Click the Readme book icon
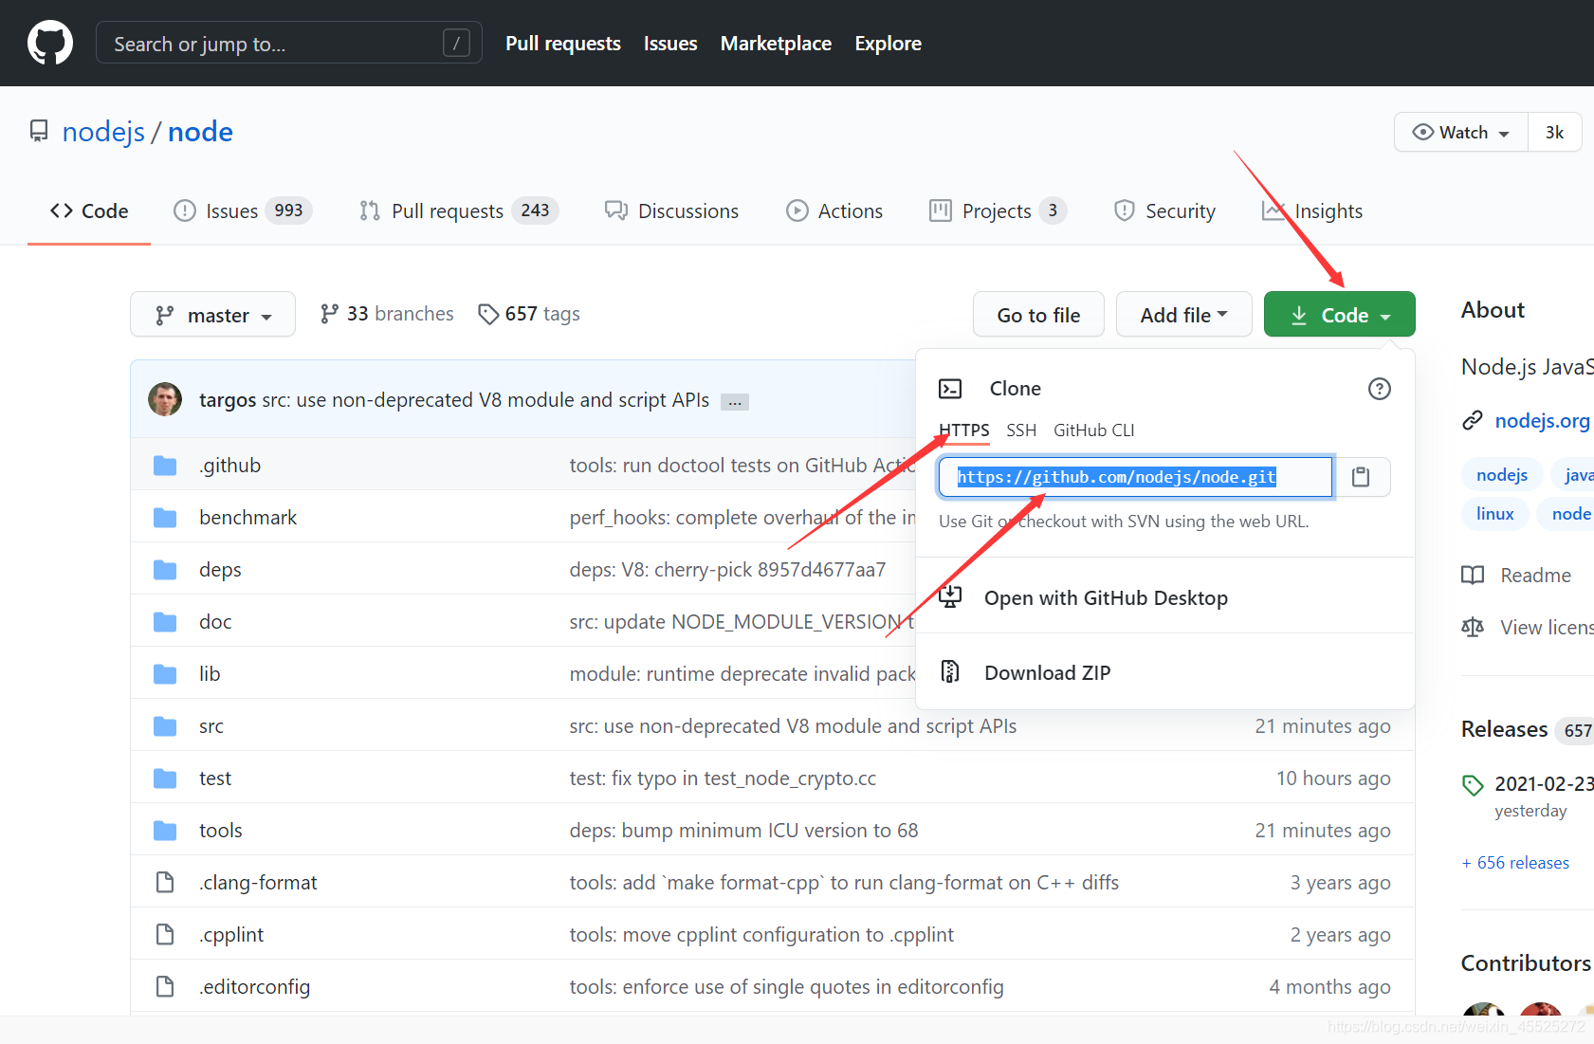 coord(1473,575)
